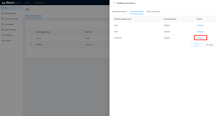Viewport: 219px width, 116px height.
Task: Switch to General permissions tab
Action: [119, 12]
